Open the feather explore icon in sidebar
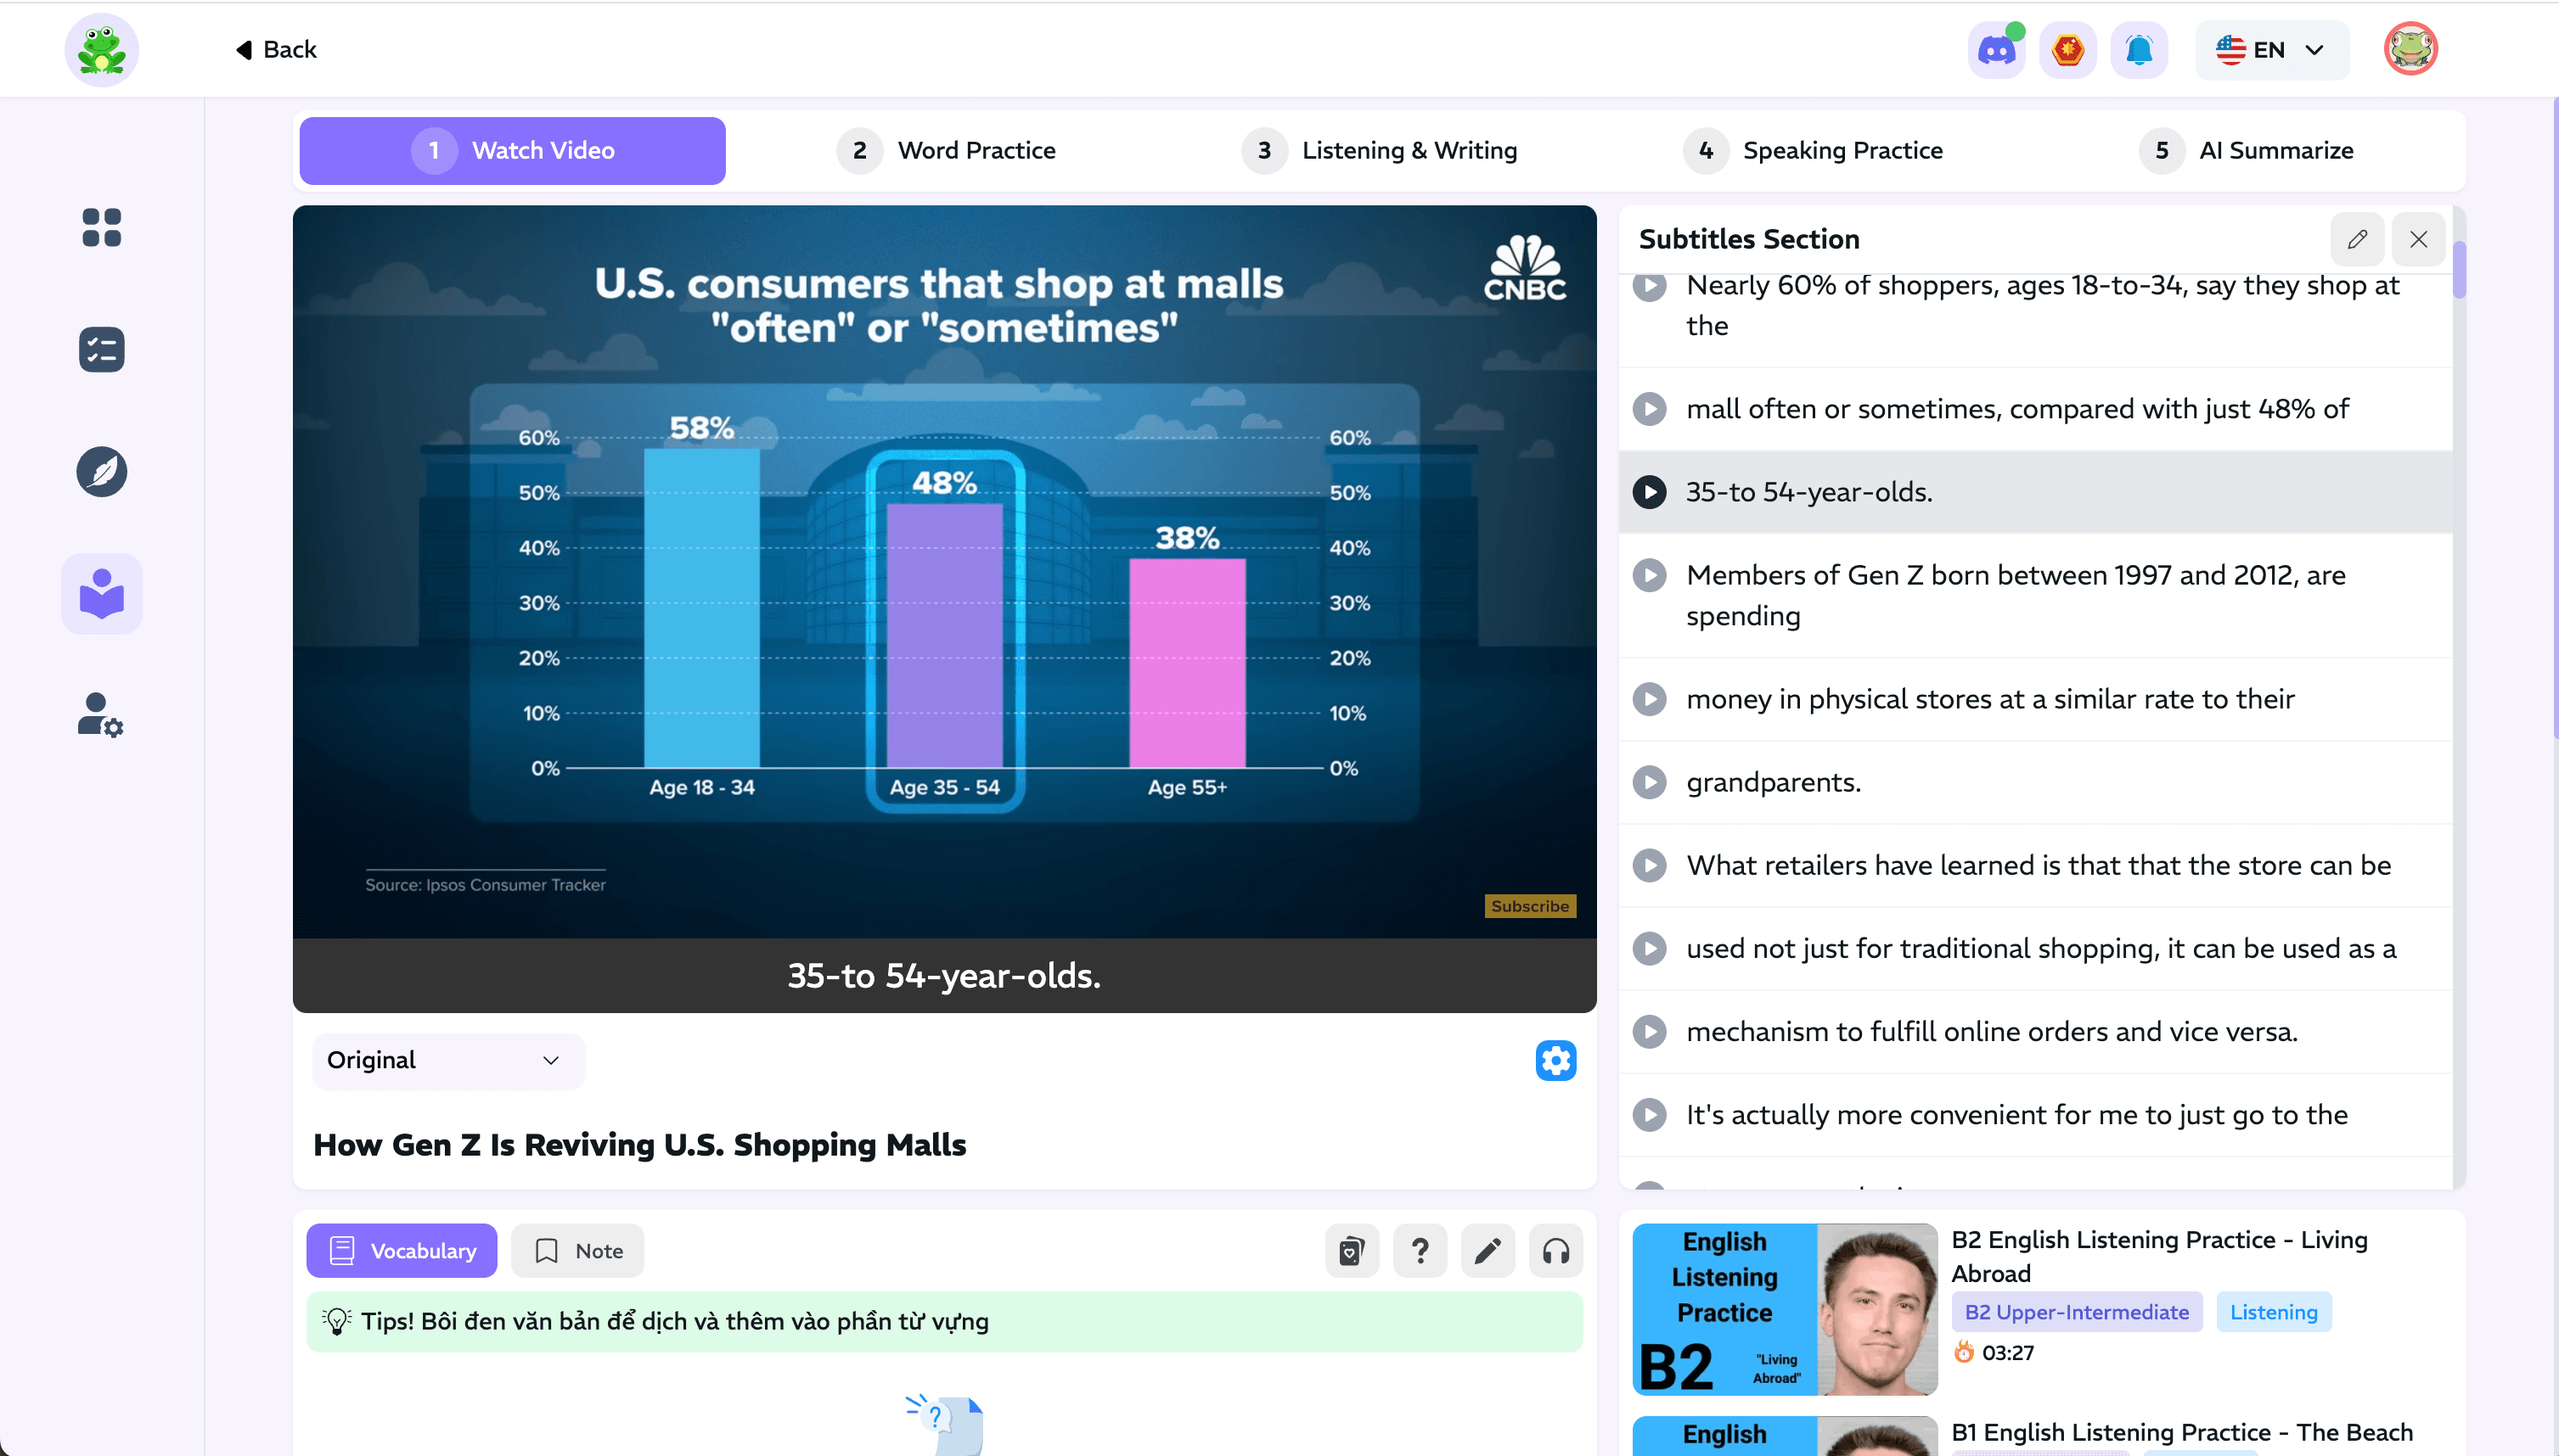This screenshot has height=1456, width=2559. [102, 471]
